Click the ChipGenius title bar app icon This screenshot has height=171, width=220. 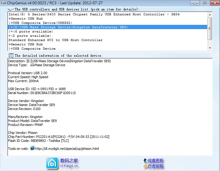click(x=3, y=3)
